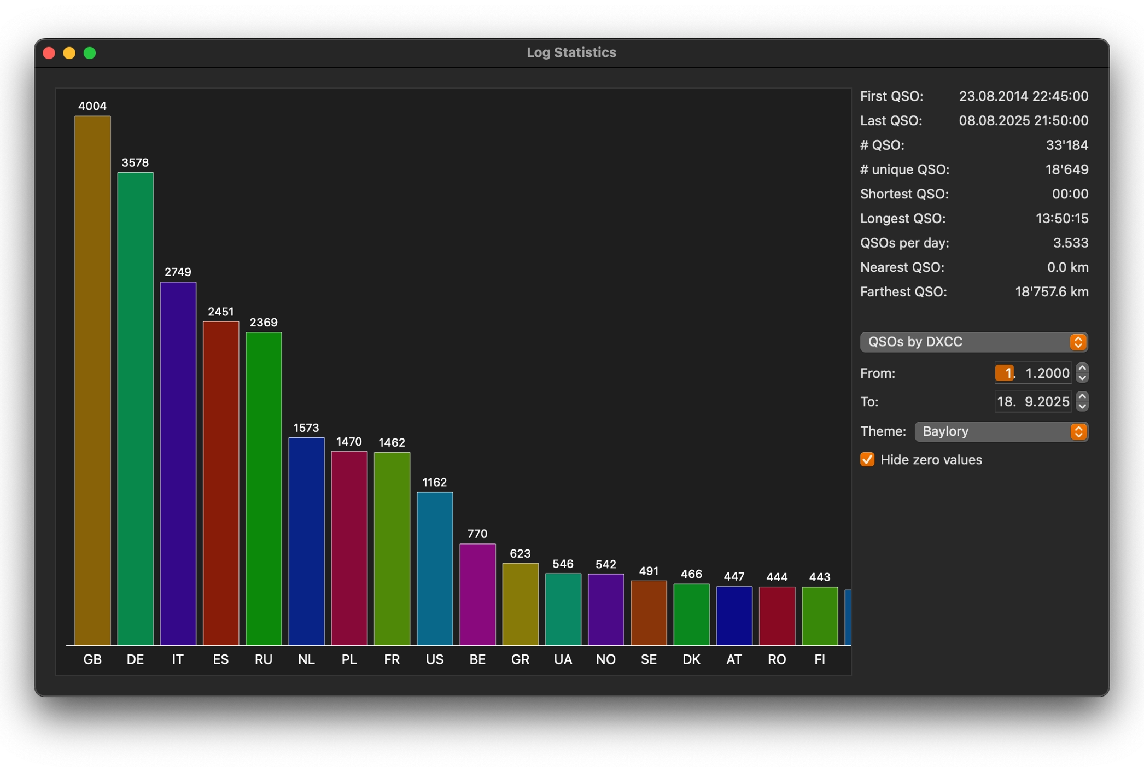Screen dimensions: 1144x772
Task: Zoom the Log Statistics window with green button
Action: pyautogui.click(x=90, y=53)
